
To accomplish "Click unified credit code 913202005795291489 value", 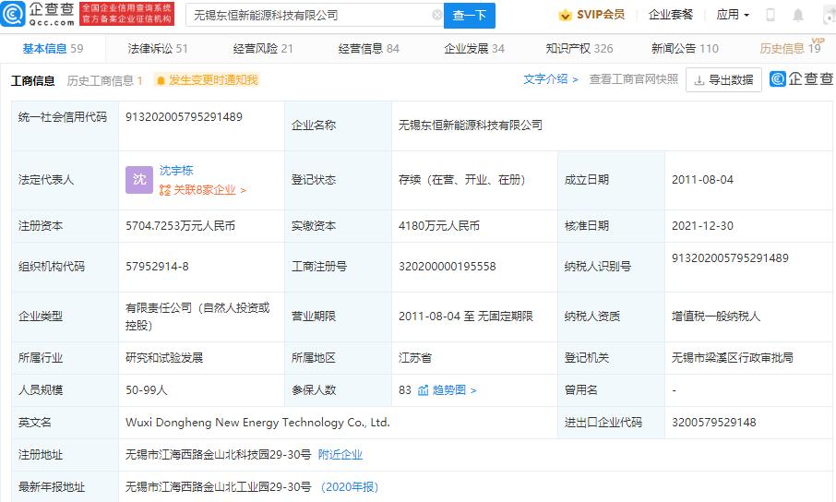I will (184, 117).
